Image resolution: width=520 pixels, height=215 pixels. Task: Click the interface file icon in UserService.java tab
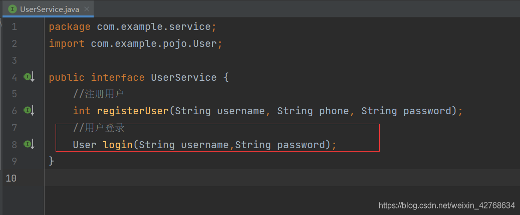pos(13,9)
